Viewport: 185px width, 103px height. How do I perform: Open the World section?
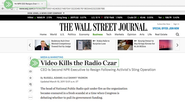(53, 34)
